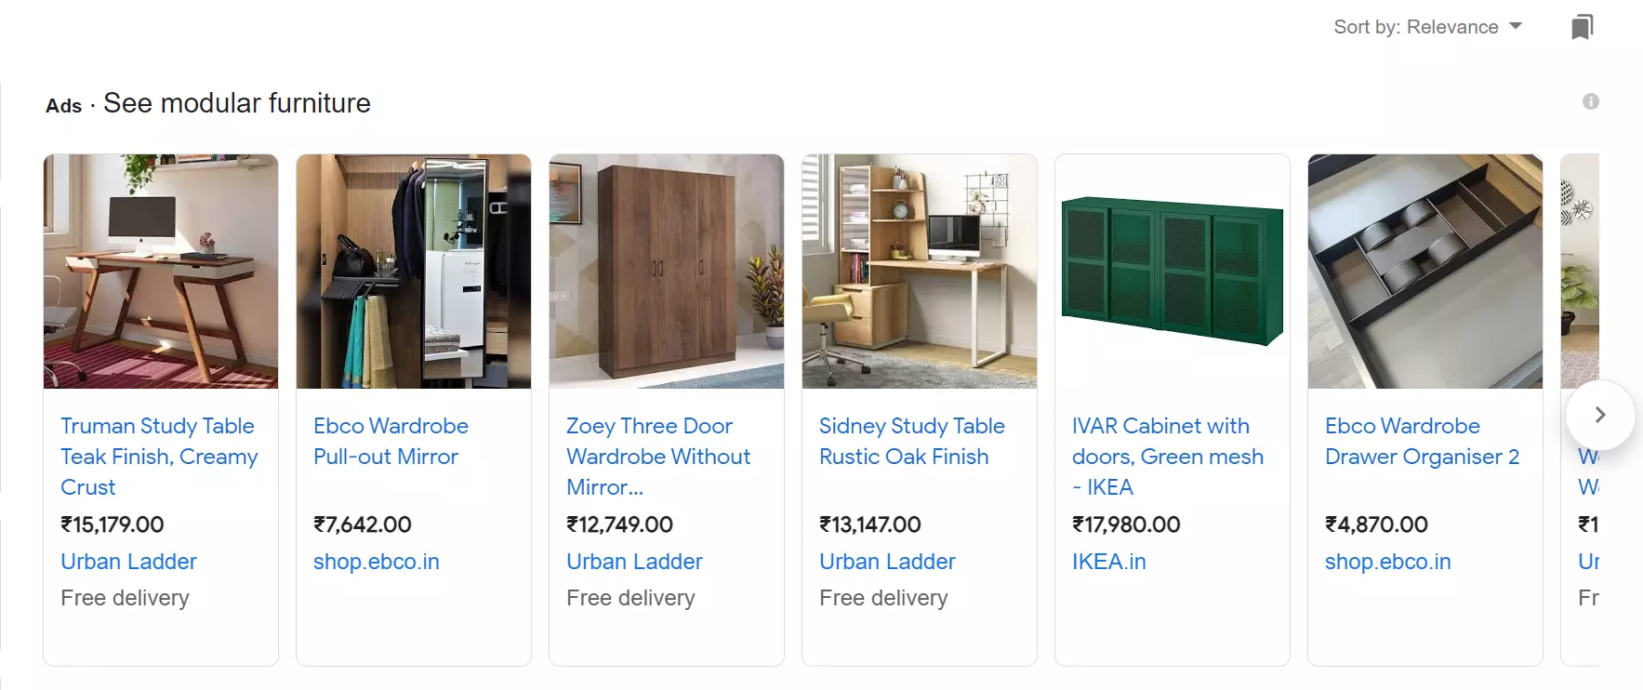Click the Truman study table product image

click(161, 272)
